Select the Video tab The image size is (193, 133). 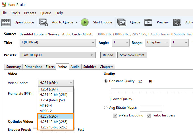pyautogui.click(x=63, y=66)
